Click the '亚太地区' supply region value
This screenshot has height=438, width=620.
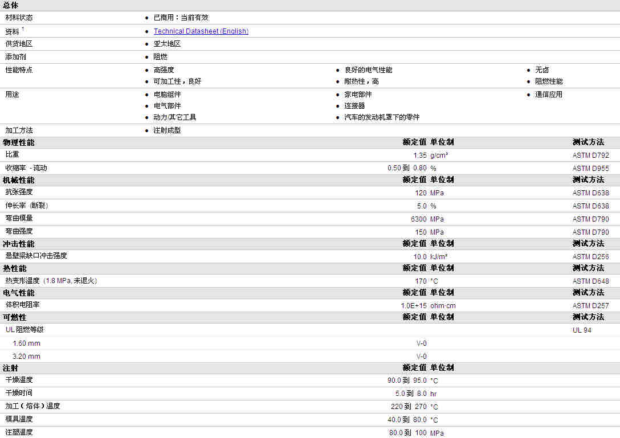tap(168, 44)
